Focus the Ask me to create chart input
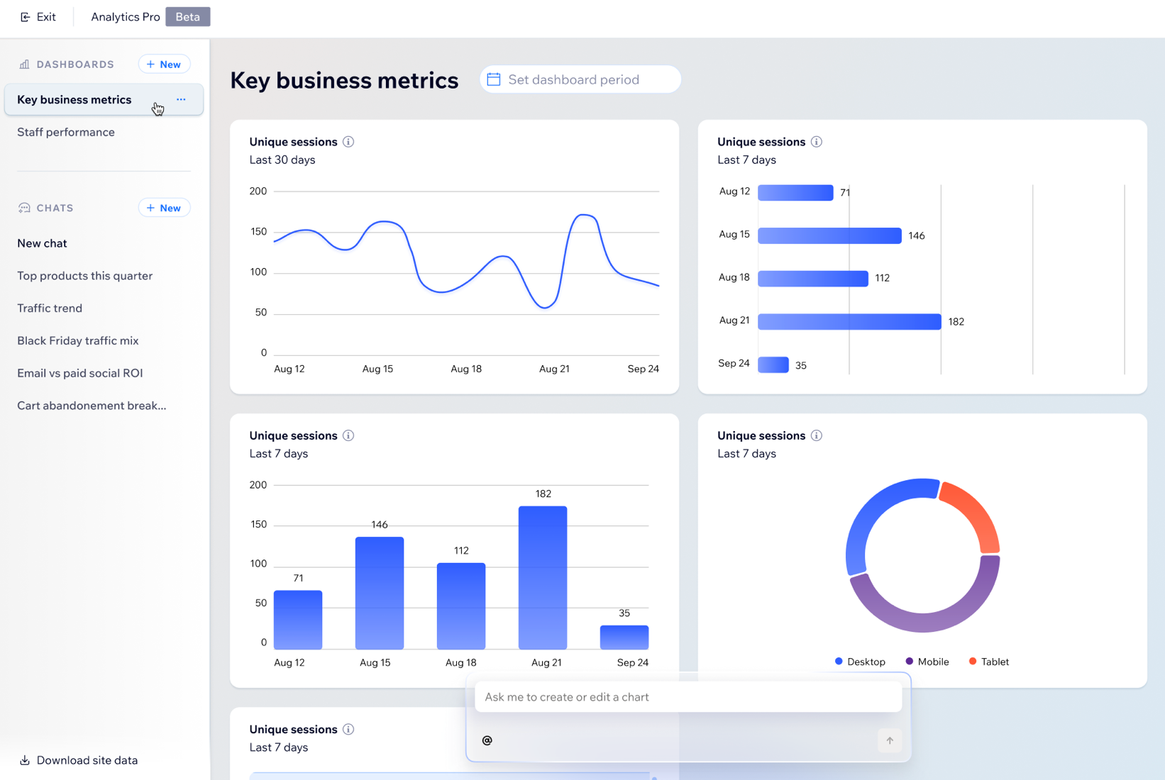This screenshot has height=780, width=1165. tap(688, 697)
